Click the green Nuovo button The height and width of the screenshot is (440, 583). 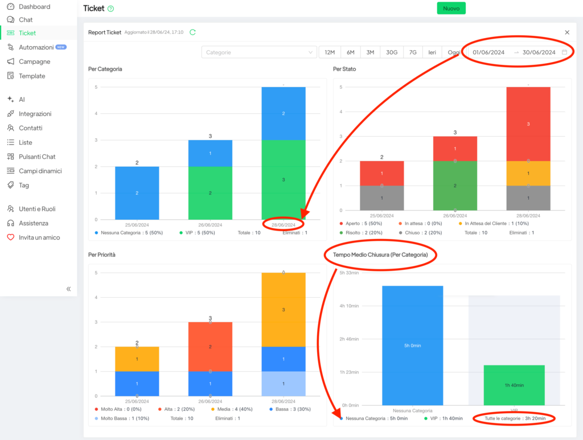pos(451,9)
